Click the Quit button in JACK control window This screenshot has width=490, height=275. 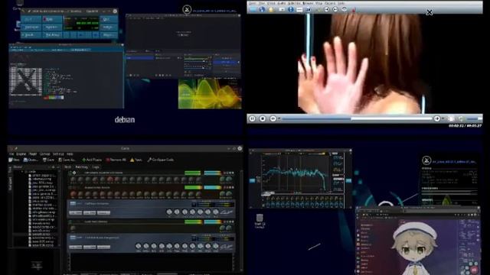tap(109, 19)
